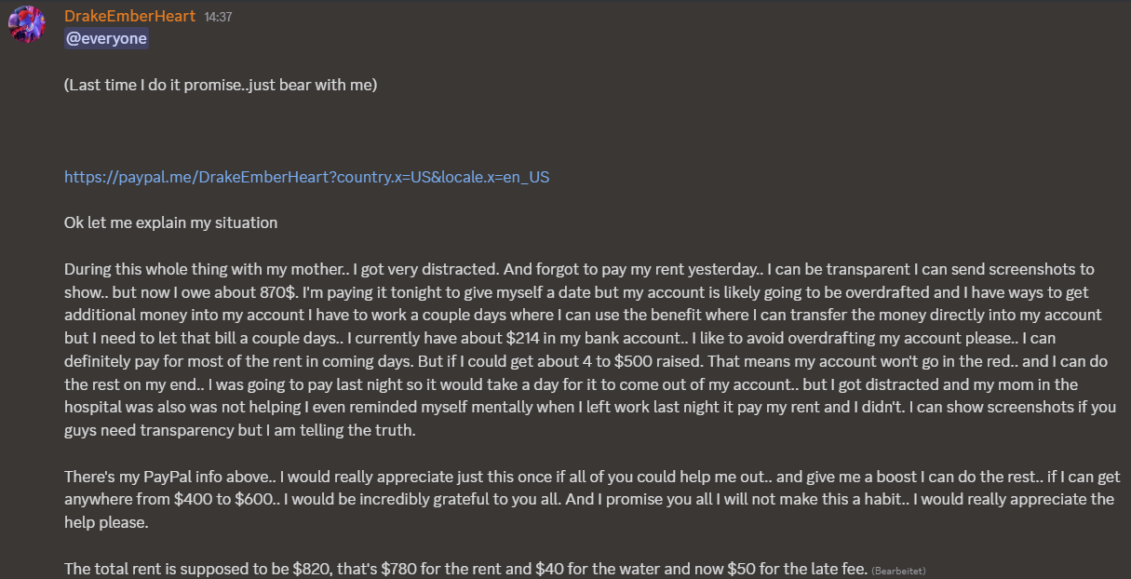Open DrakeEmberHeart's profile avatar
The width and height of the screenshot is (1131, 579).
[x=27, y=24]
